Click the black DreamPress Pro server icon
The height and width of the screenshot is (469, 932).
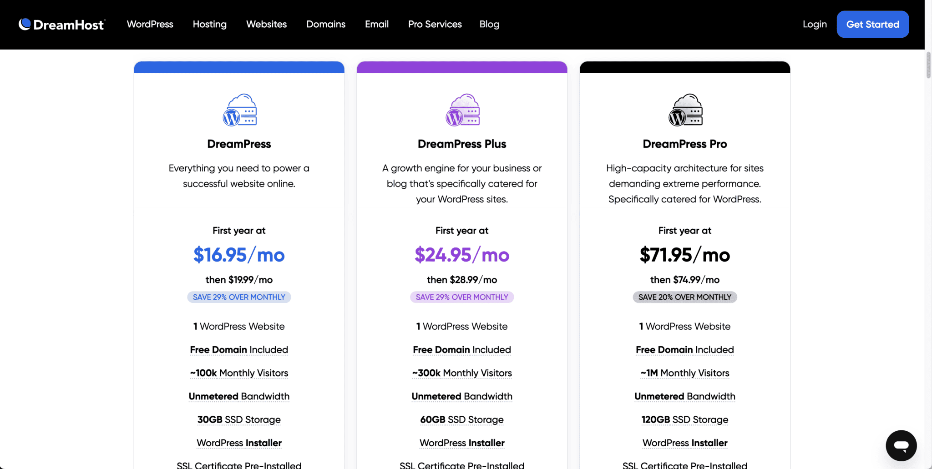pyautogui.click(x=685, y=110)
